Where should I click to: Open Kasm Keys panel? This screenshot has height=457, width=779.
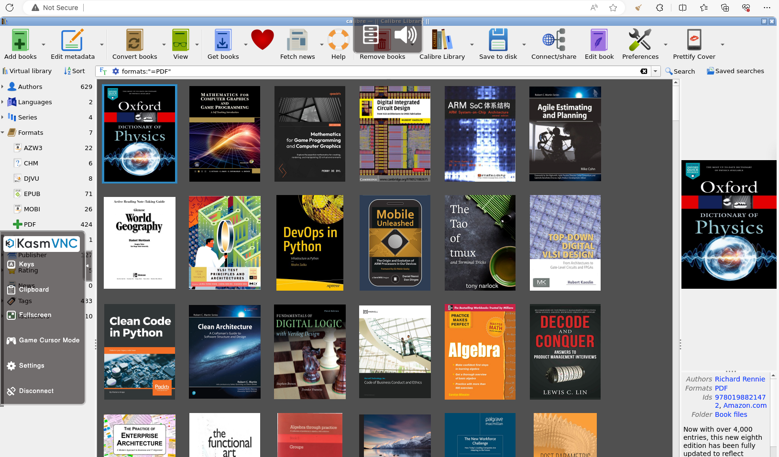pos(21,264)
